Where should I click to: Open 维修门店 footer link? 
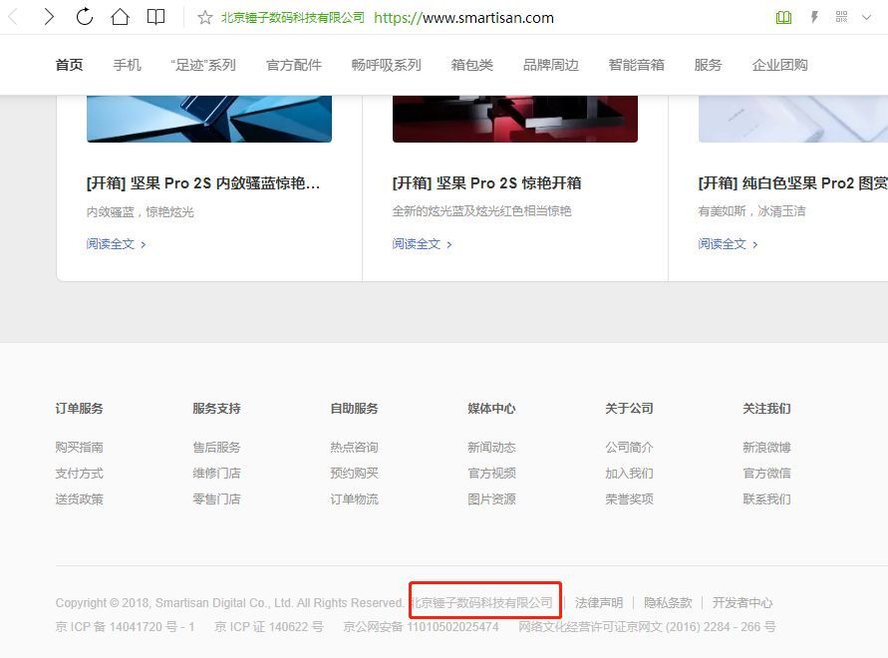(217, 474)
